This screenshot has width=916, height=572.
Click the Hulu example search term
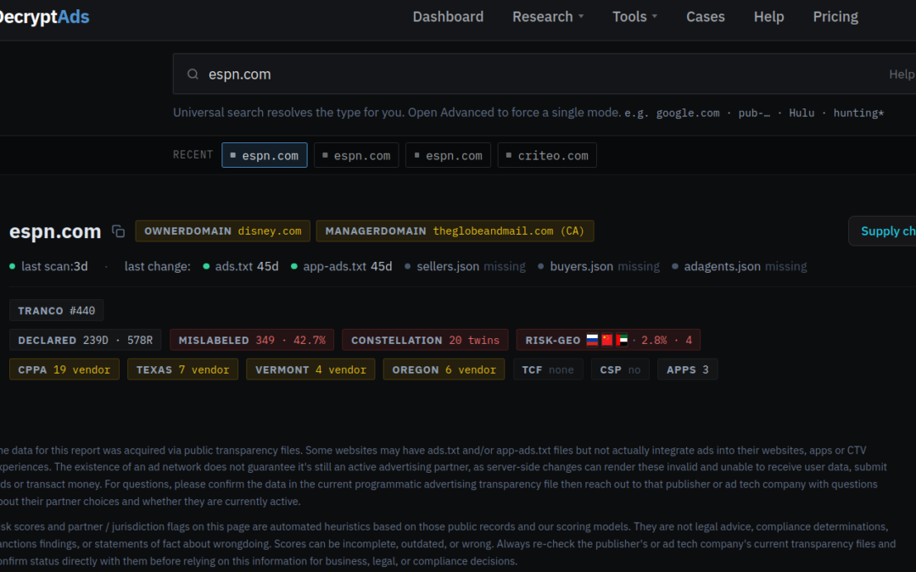coord(801,114)
